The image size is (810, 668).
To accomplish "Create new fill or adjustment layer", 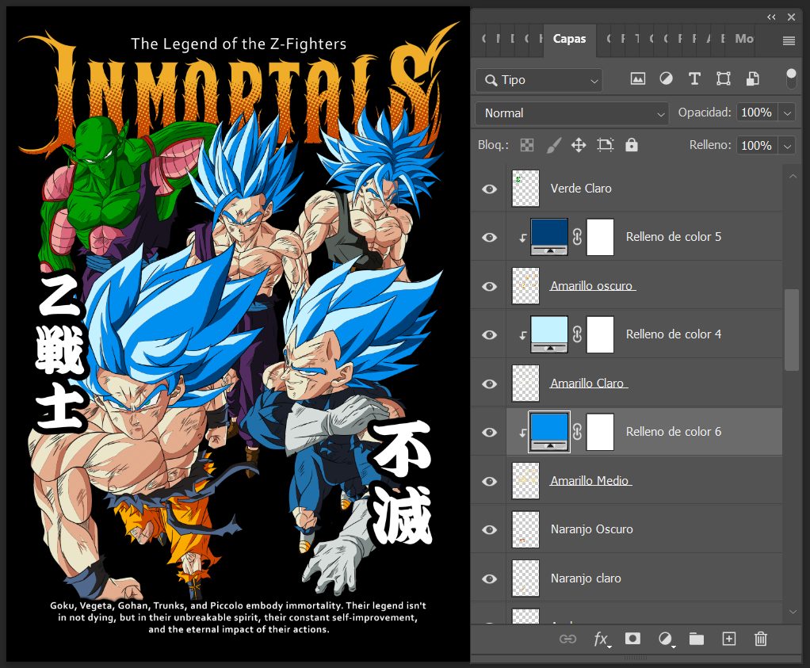I will pos(667,639).
